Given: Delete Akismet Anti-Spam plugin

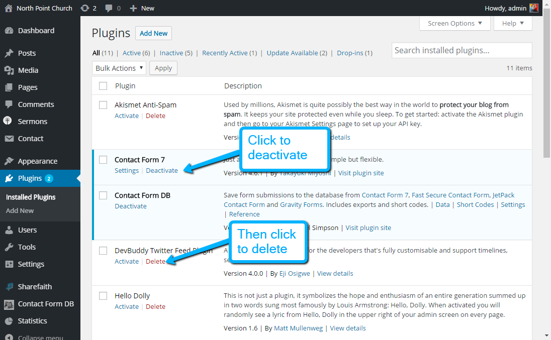Looking at the screenshot, I should click(155, 116).
